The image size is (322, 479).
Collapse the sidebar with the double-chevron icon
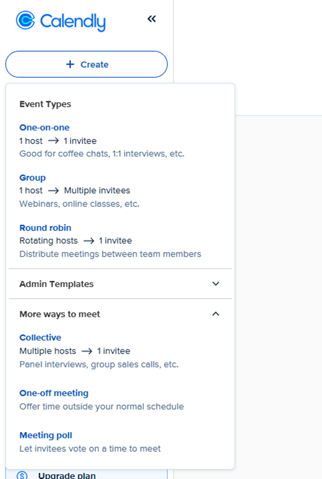click(x=151, y=19)
